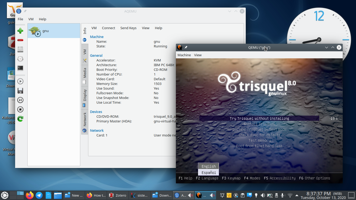Open the Wi-Fi network icon in the tray
This screenshot has height=200, width=356.
coord(290,195)
